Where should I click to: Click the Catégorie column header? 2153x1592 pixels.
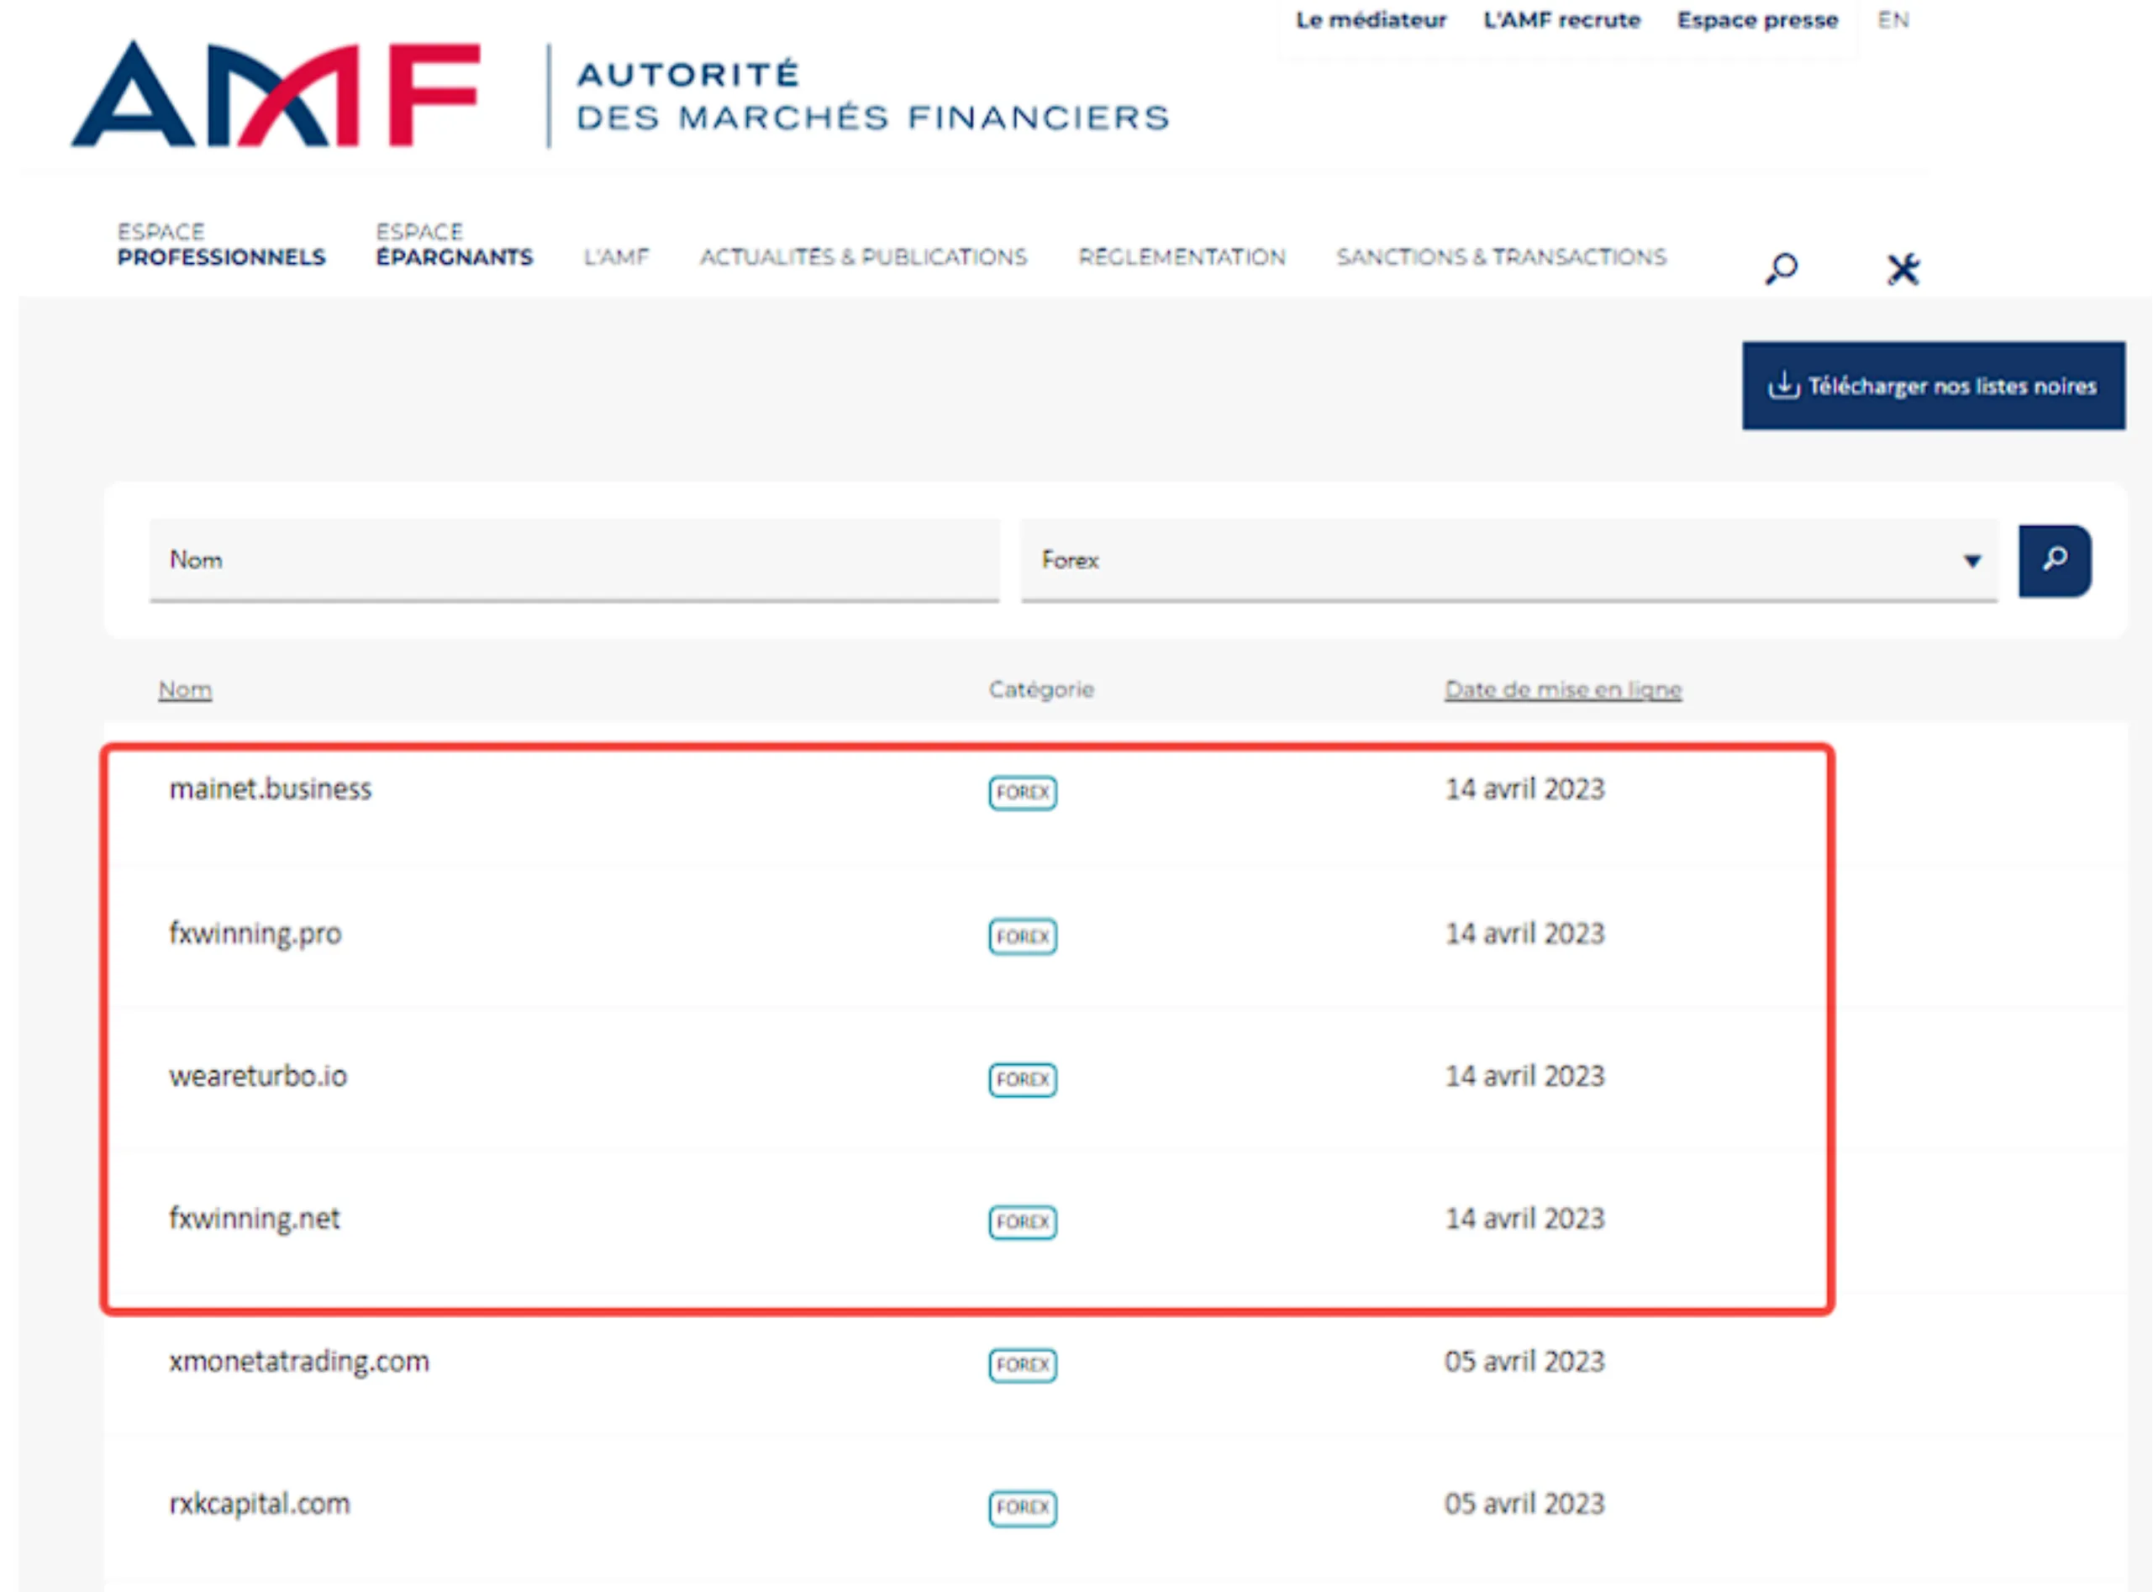point(1041,690)
